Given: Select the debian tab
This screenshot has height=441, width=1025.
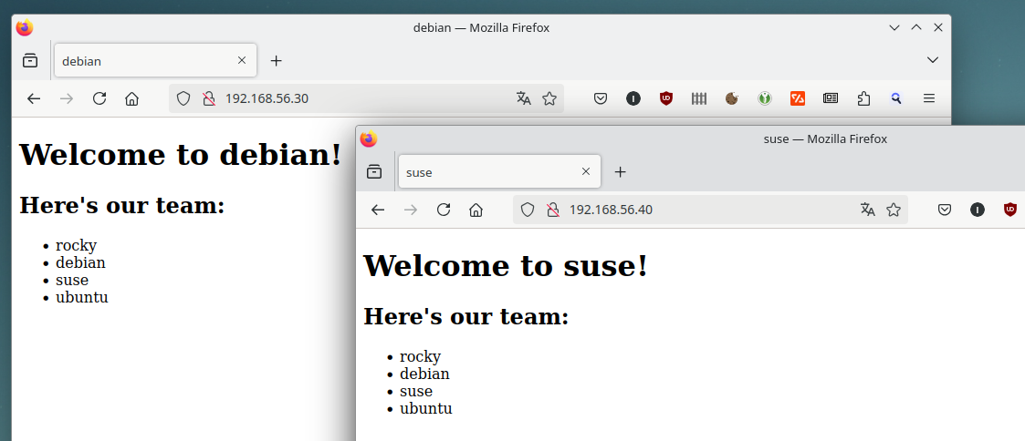Looking at the screenshot, I should (146, 61).
